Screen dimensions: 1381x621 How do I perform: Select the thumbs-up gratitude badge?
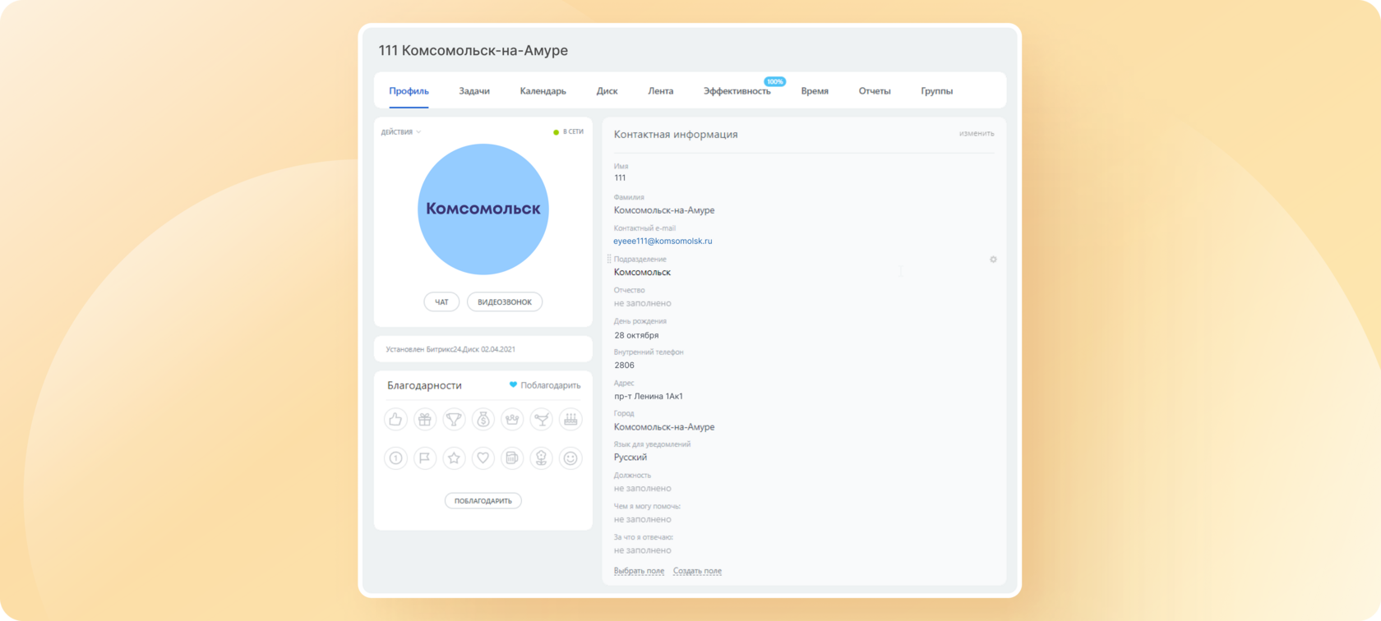395,420
